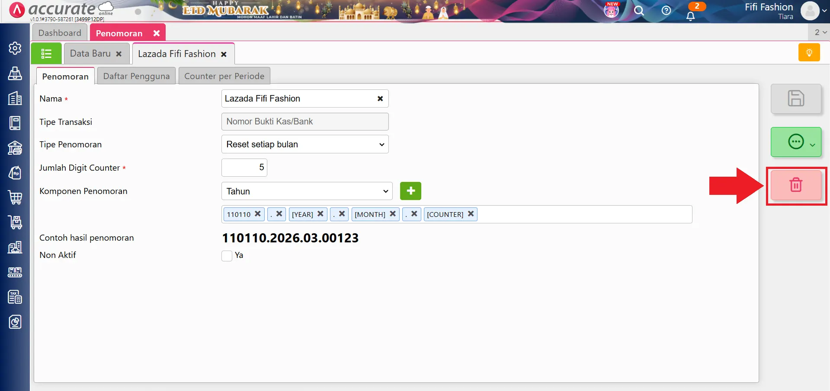Open the shopping cart sidebar module
This screenshot has height=391, width=830.
click(15, 197)
